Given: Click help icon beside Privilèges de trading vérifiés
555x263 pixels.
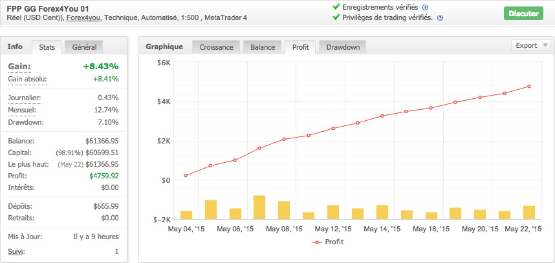Looking at the screenshot, I should pos(440,17).
